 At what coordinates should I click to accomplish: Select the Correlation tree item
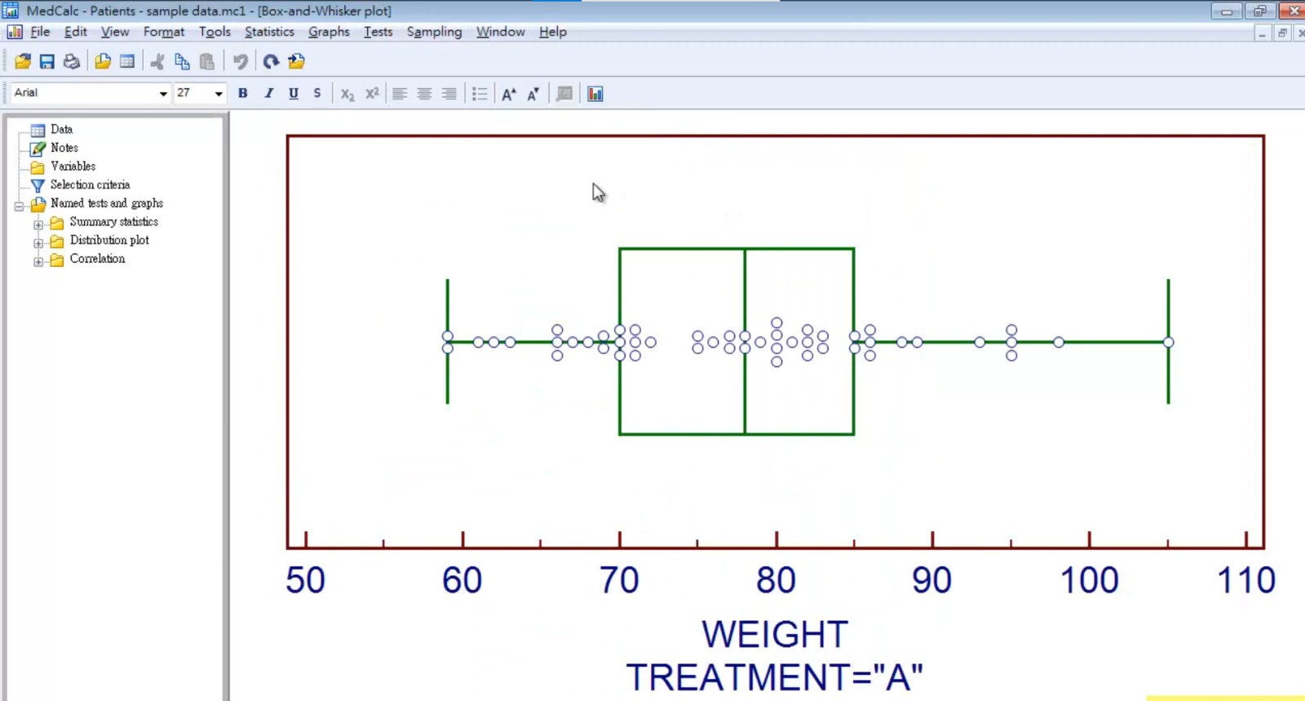point(97,259)
